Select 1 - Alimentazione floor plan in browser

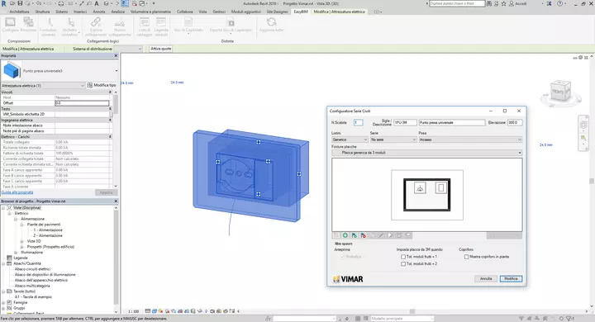click(x=48, y=230)
